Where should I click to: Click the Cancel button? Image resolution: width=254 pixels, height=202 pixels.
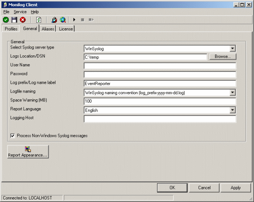click(x=204, y=188)
